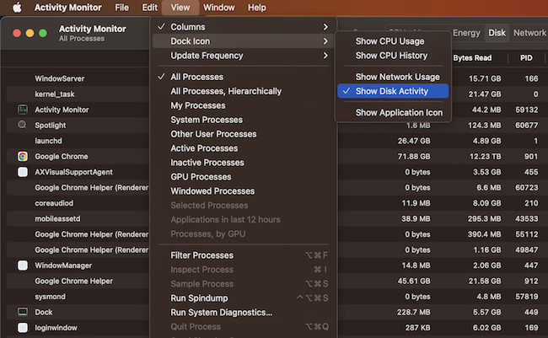Open the Activity Monitor app menu
The image size is (548, 338).
point(67,8)
